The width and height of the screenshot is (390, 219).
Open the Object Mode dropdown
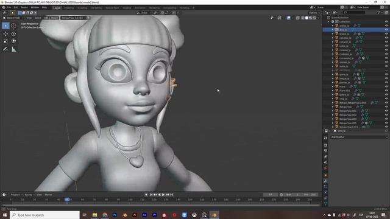click(x=13, y=18)
